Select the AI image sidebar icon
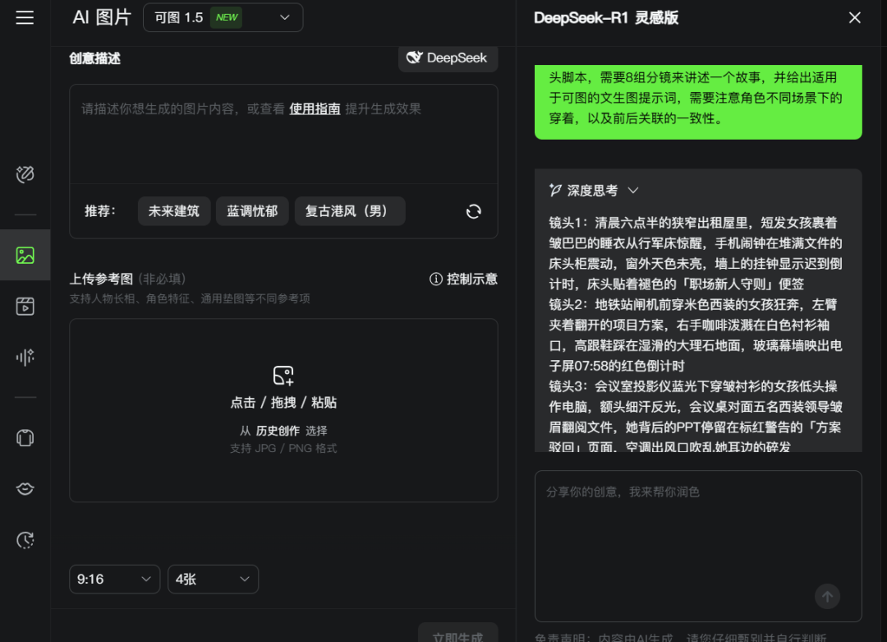The width and height of the screenshot is (887, 642). point(25,255)
